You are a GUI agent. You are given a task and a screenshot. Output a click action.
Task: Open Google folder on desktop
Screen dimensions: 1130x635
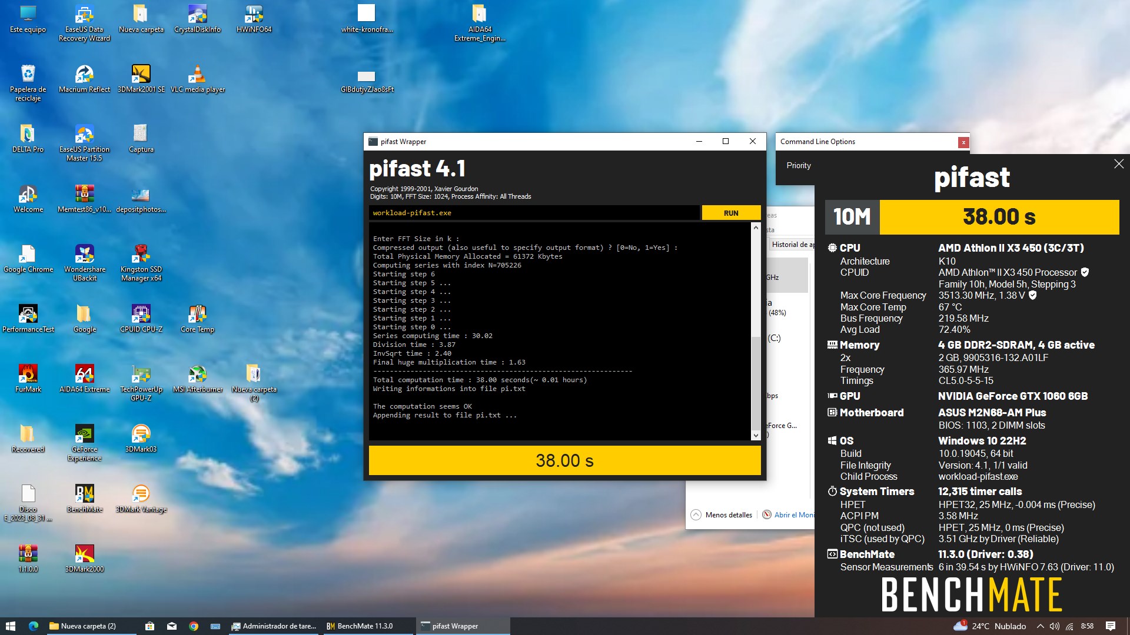coord(84,319)
